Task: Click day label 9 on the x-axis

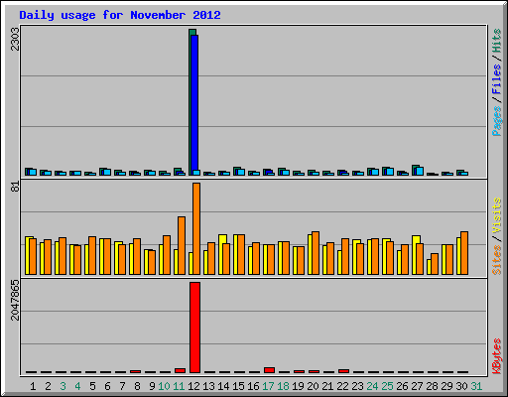Action: point(152,386)
